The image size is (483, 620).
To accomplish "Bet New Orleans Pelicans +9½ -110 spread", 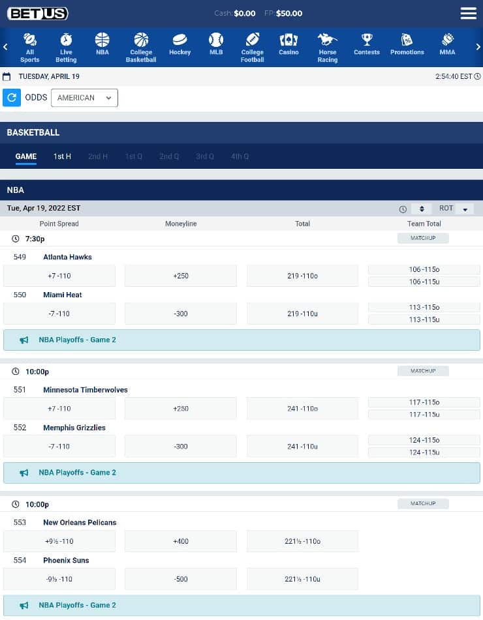I will pyautogui.click(x=59, y=541).
